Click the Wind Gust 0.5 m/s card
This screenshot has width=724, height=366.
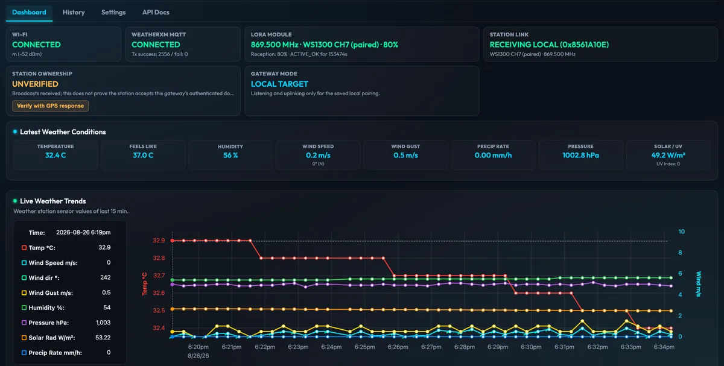(x=405, y=156)
